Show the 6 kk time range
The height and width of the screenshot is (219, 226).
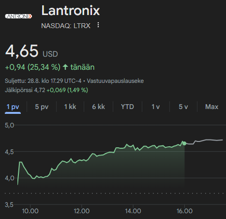coord(98,107)
